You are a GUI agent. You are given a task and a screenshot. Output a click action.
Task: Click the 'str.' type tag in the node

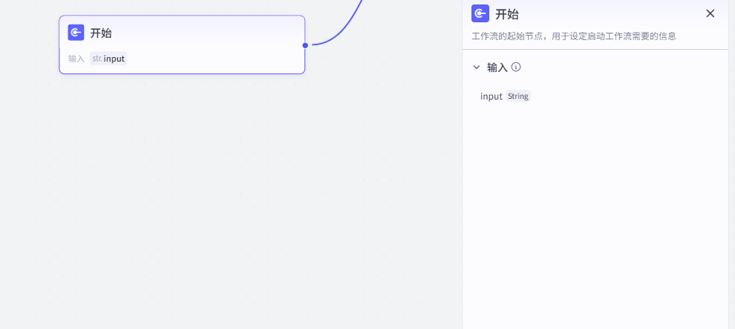[97, 59]
